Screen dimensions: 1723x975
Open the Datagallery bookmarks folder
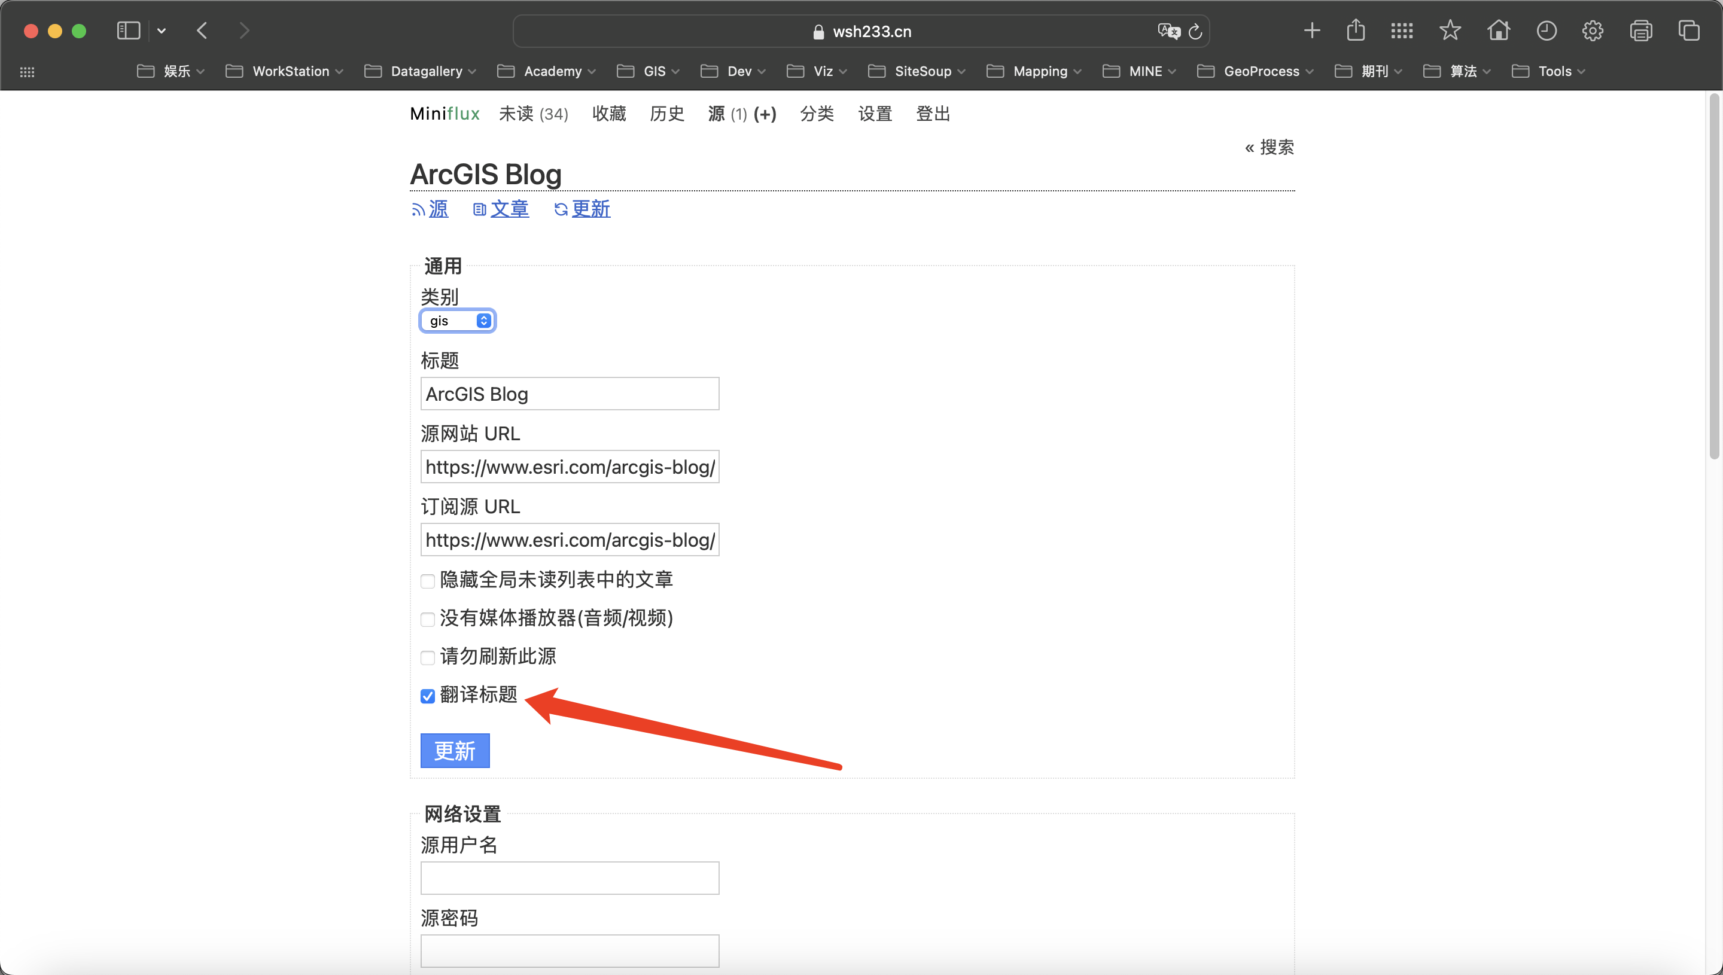(x=420, y=71)
